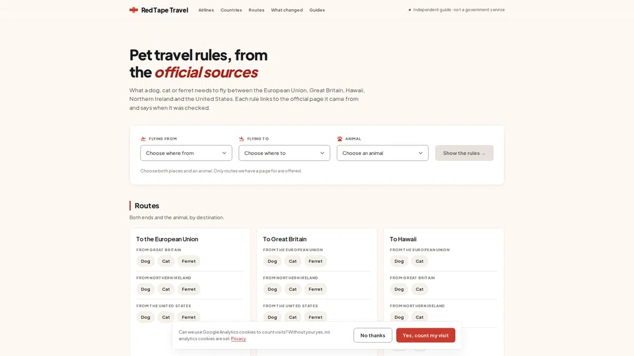Select Cat from Northern Ireland to Hawaii
The image size is (634, 356).
coord(420,317)
